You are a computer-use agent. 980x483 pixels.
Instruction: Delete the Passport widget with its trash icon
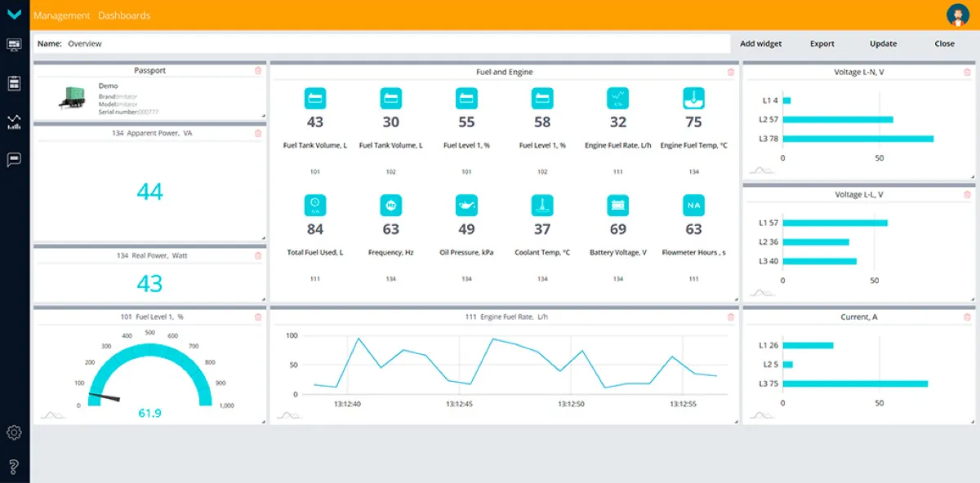[258, 71]
